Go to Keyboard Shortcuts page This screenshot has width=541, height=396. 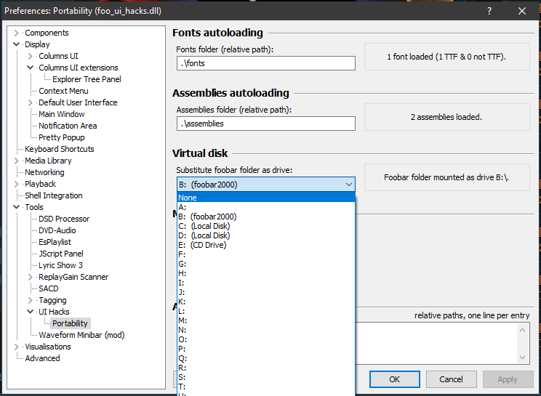(x=60, y=149)
